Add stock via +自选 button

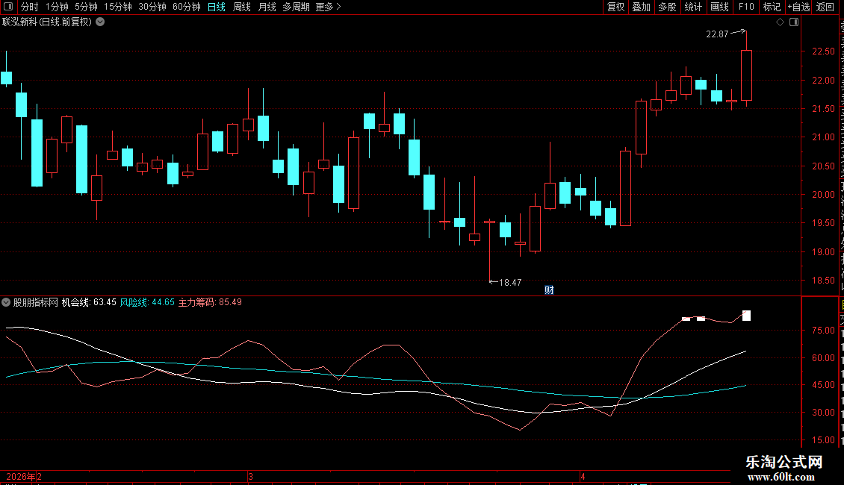click(798, 7)
